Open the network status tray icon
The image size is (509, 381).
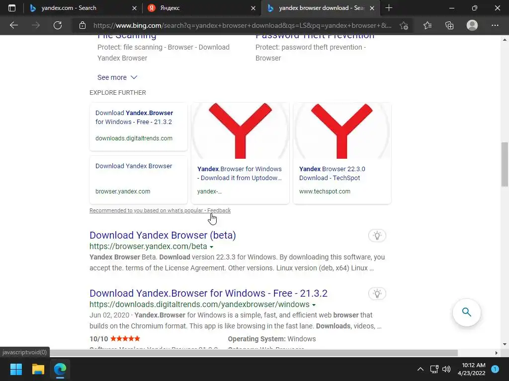(434, 369)
